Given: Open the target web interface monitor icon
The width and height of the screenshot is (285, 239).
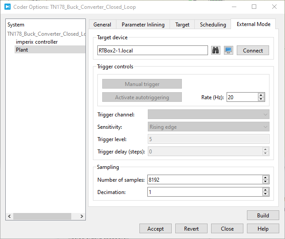Looking at the screenshot, I should [x=228, y=50].
